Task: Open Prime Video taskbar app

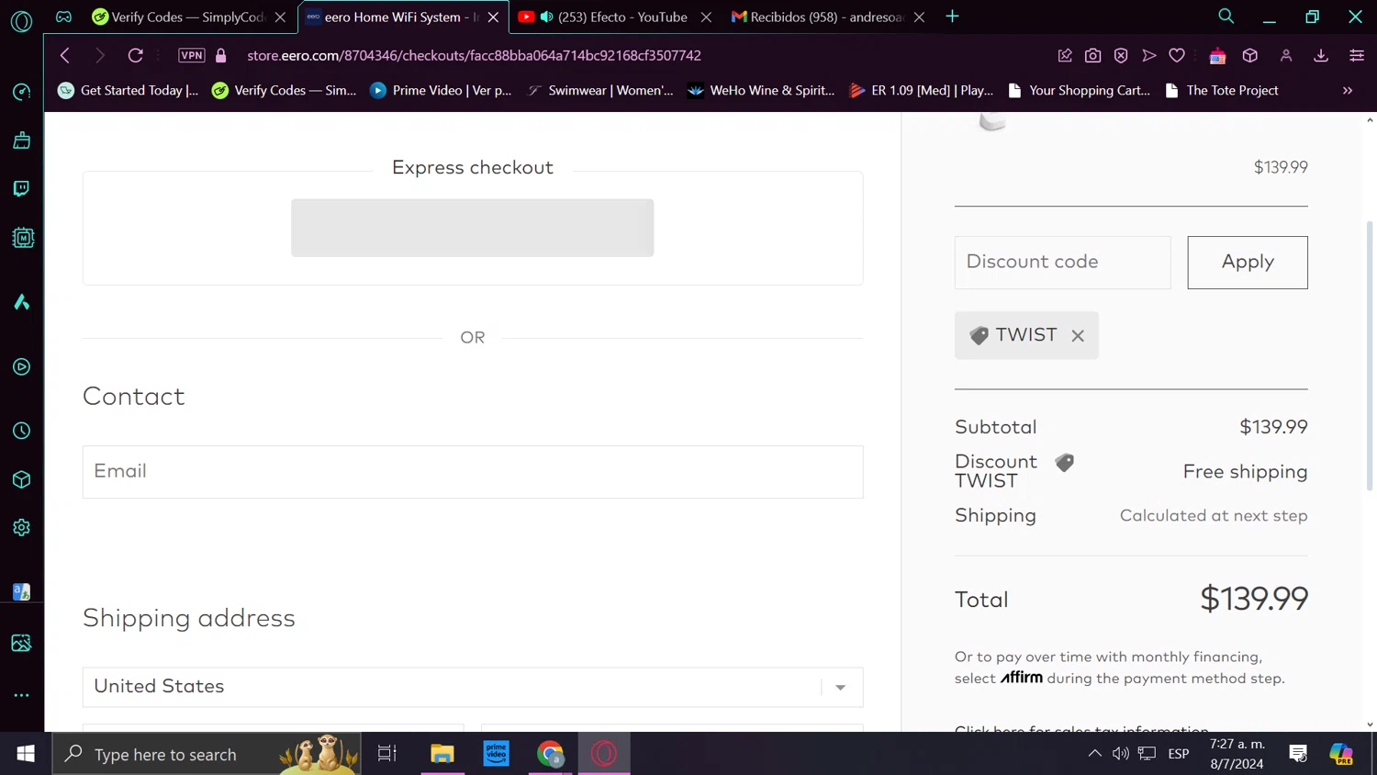Action: 497,754
